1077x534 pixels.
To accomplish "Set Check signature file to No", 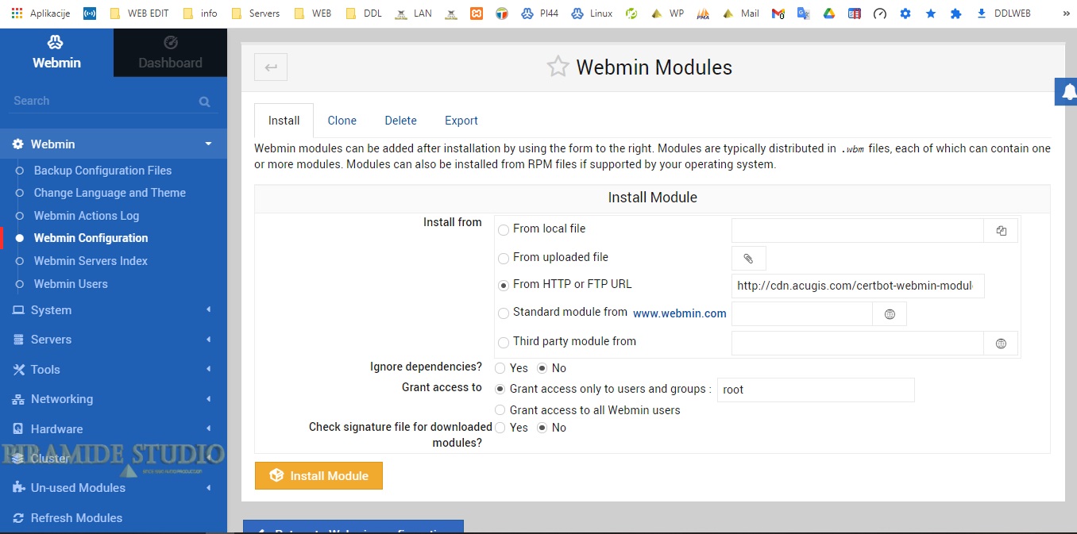I will (542, 428).
